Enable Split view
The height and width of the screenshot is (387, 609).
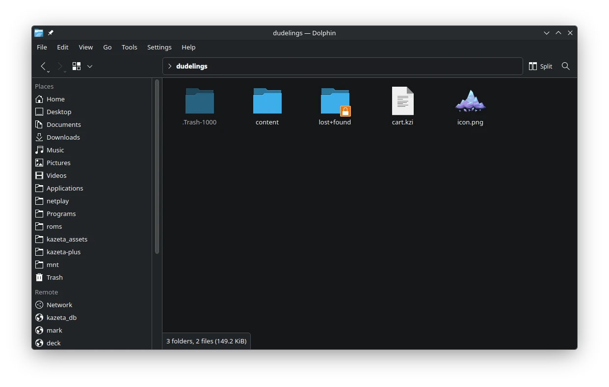coord(540,66)
